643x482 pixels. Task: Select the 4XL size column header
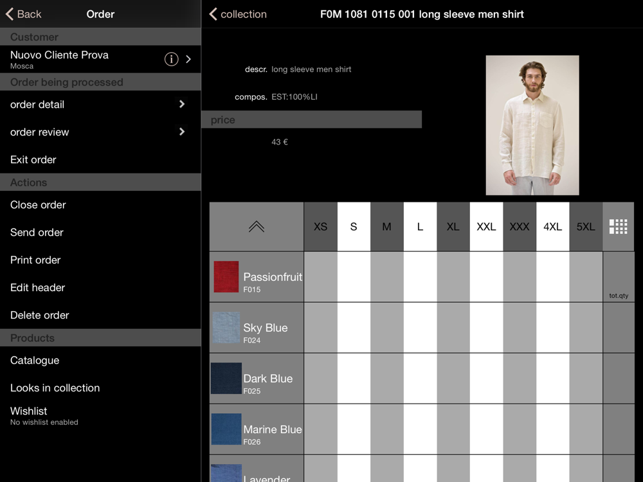click(x=553, y=226)
